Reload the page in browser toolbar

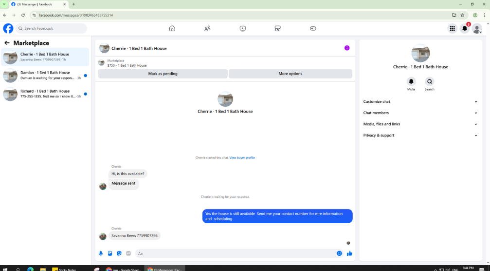[x=23, y=15]
